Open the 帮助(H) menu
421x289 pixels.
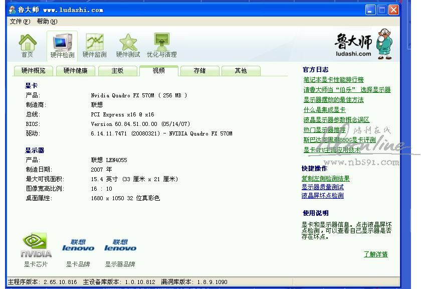pyautogui.click(x=47, y=22)
